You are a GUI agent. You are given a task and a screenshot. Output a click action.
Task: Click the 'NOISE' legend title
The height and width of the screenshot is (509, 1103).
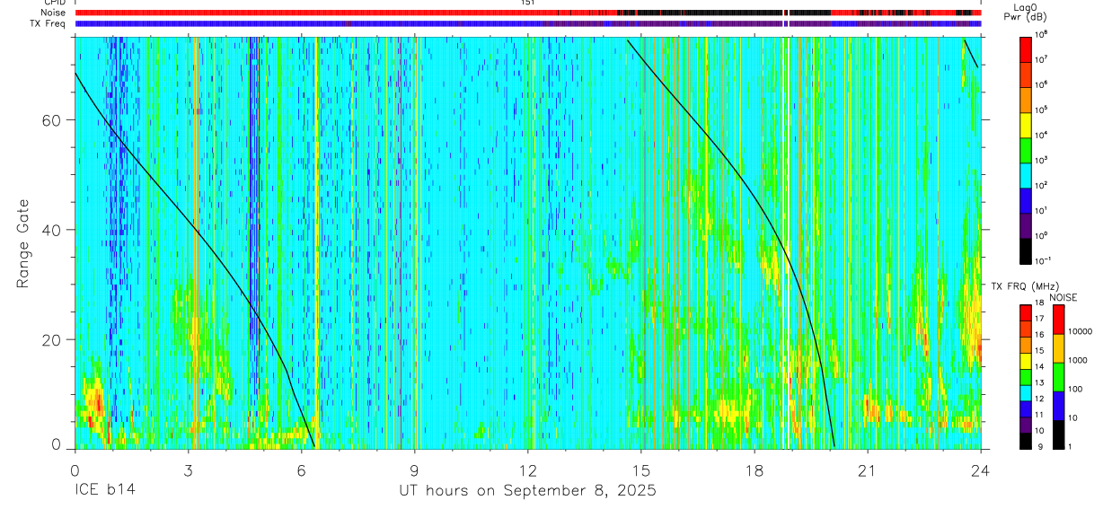[1064, 297]
